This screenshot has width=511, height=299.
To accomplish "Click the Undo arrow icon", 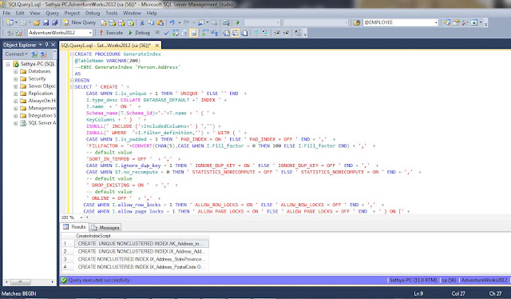I will point(172,23).
